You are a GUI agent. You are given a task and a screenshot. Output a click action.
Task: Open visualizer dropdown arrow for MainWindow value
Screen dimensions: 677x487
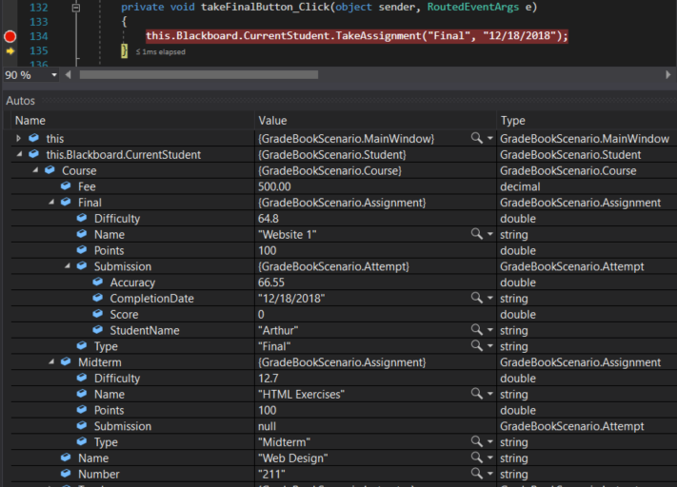[490, 139]
